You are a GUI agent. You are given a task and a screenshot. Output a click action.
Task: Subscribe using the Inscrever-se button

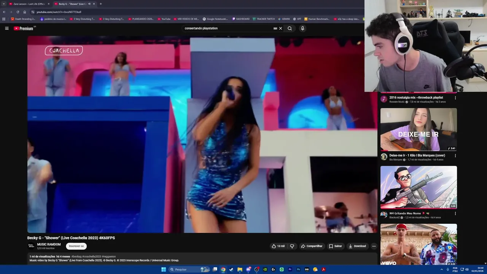coord(76,246)
